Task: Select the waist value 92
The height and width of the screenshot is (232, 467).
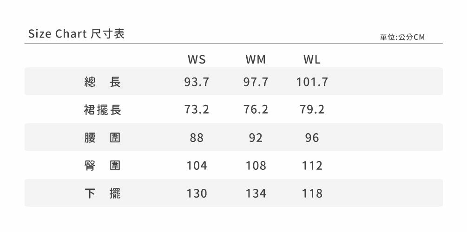Action: point(256,138)
